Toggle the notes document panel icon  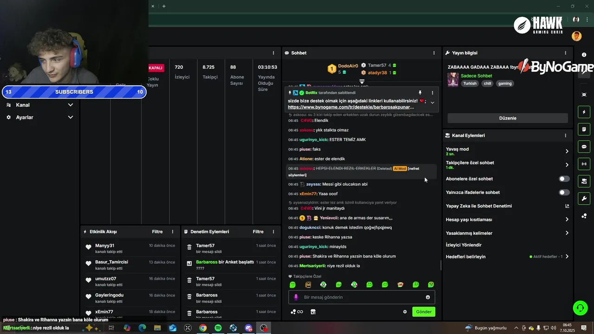(584, 129)
